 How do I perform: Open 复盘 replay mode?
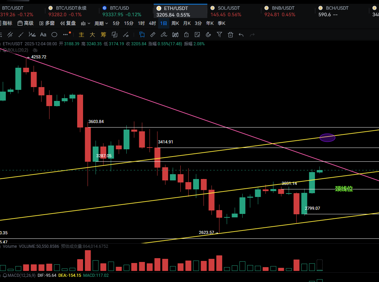tap(68, 23)
